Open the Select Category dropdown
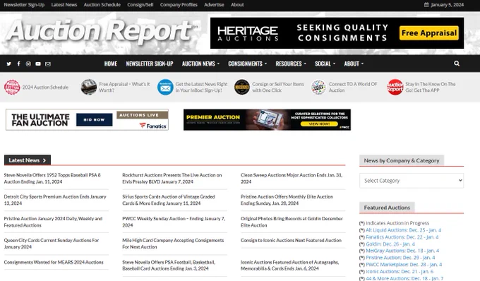This screenshot has height=281, width=480. pyautogui.click(x=412, y=181)
